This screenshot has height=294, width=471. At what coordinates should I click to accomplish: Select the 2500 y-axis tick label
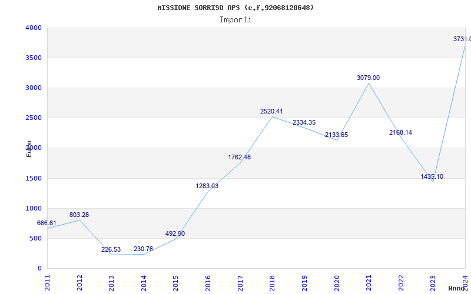pos(34,118)
